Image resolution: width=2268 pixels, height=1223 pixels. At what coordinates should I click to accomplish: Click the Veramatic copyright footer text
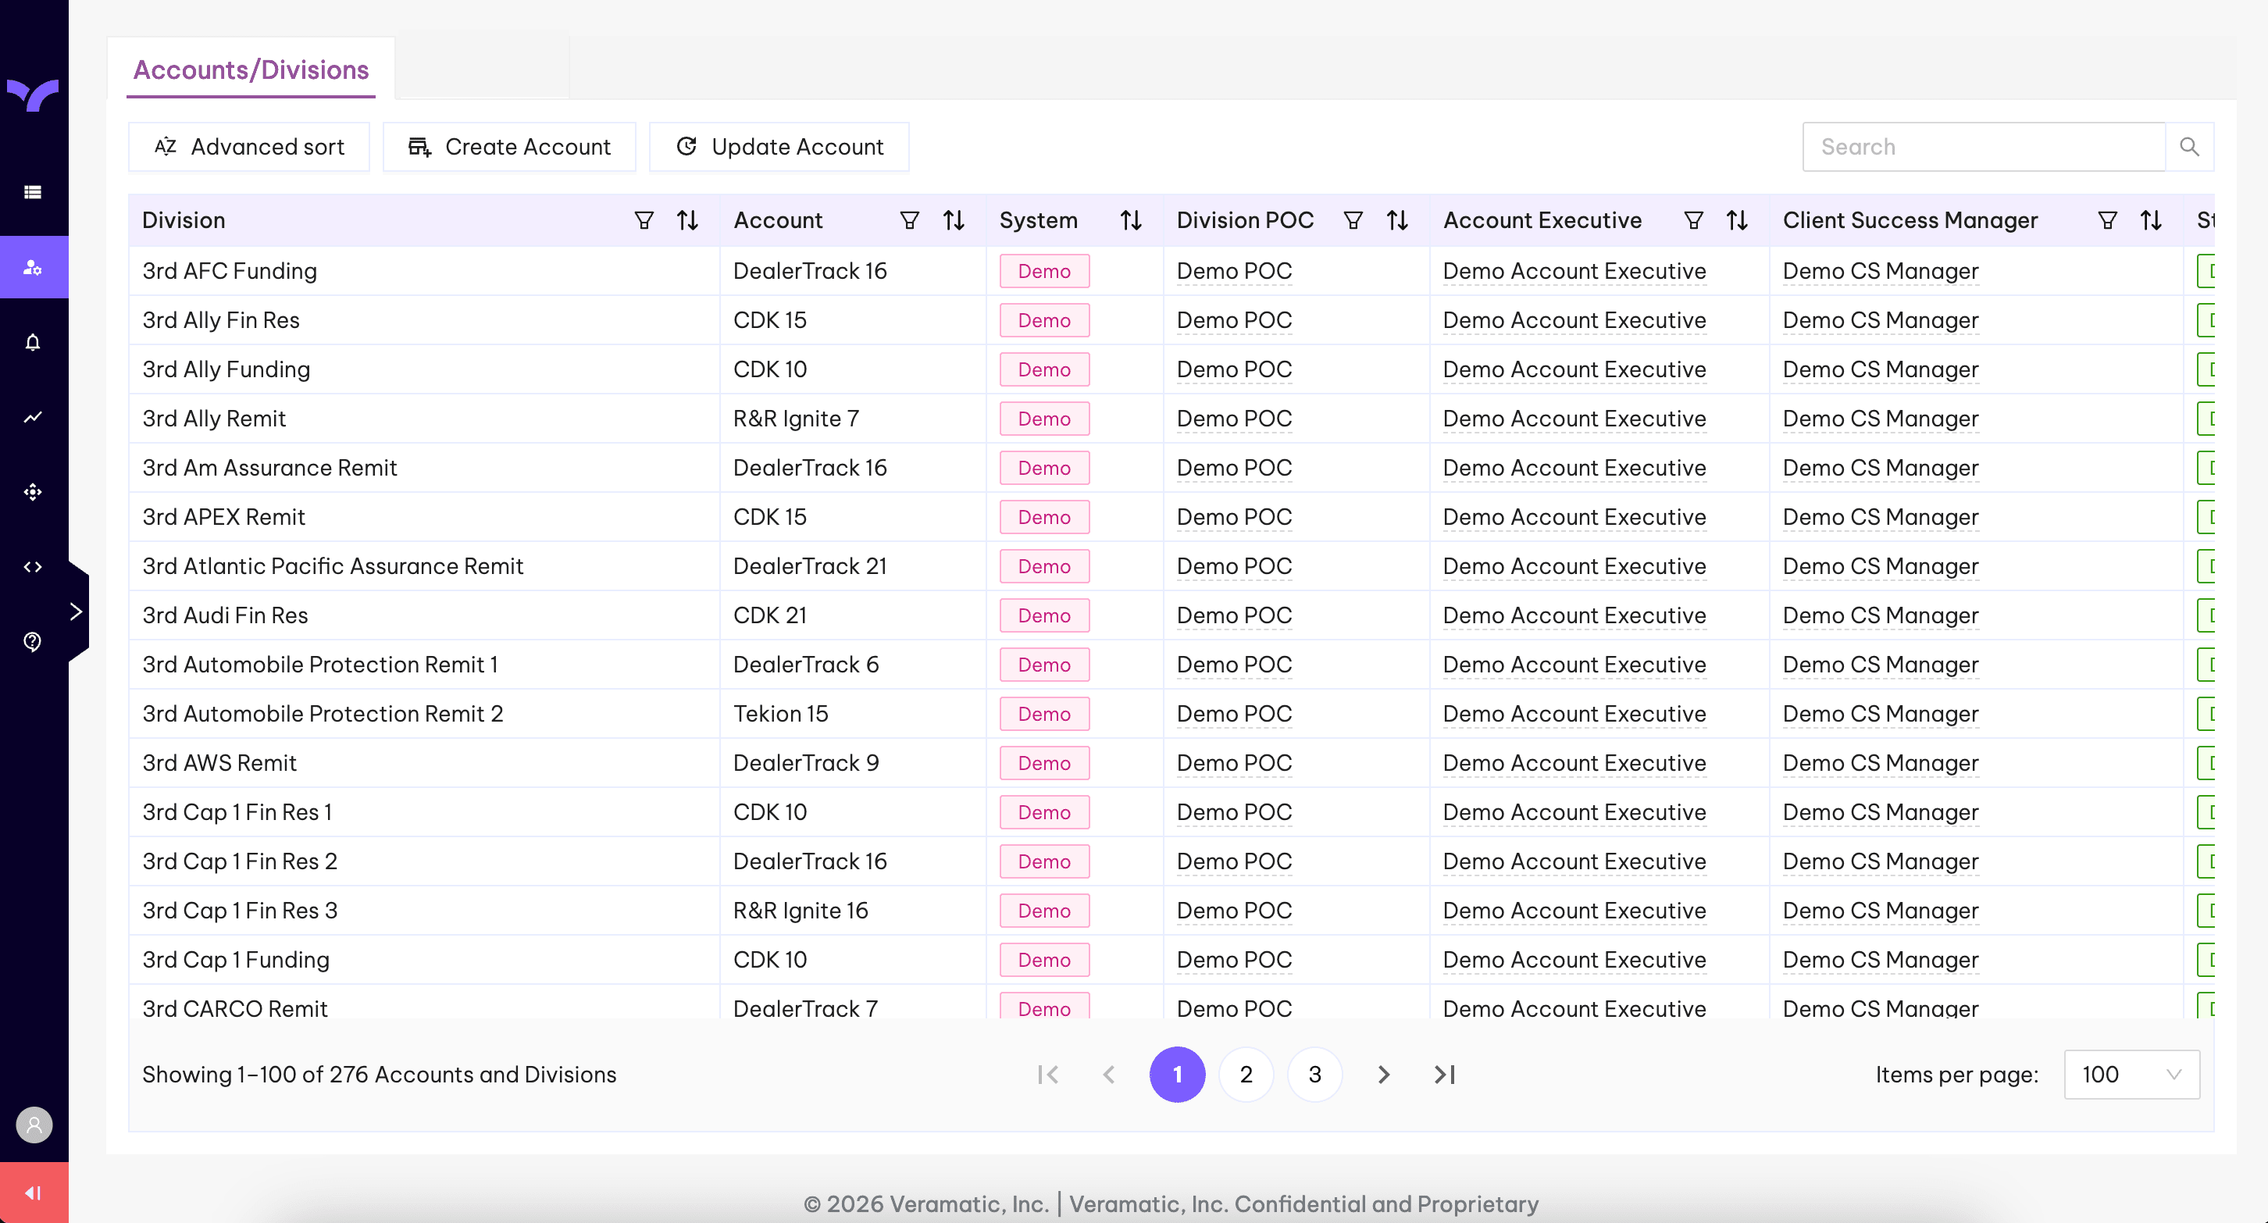pos(1171,1203)
